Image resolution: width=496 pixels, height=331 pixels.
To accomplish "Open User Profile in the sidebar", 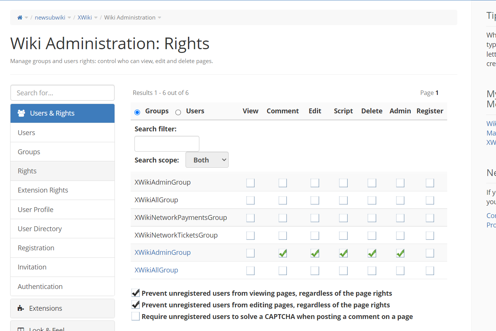I will pos(62,209).
